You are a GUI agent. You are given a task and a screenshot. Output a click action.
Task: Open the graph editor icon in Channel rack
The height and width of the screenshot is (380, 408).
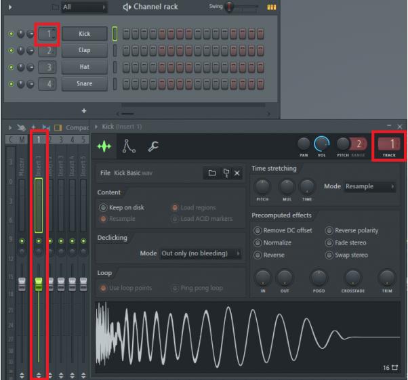tap(271, 7)
